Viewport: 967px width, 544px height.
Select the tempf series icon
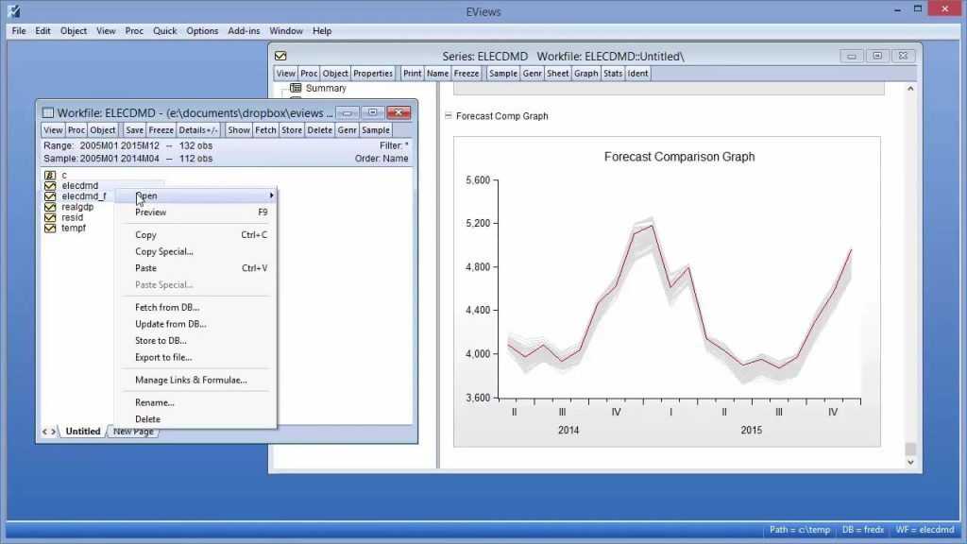(x=50, y=228)
